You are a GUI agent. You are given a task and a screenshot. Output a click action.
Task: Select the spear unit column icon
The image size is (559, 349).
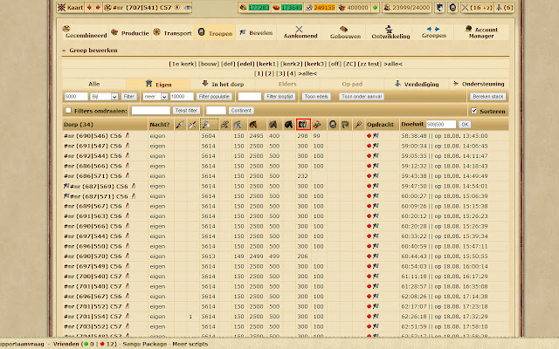click(180, 124)
